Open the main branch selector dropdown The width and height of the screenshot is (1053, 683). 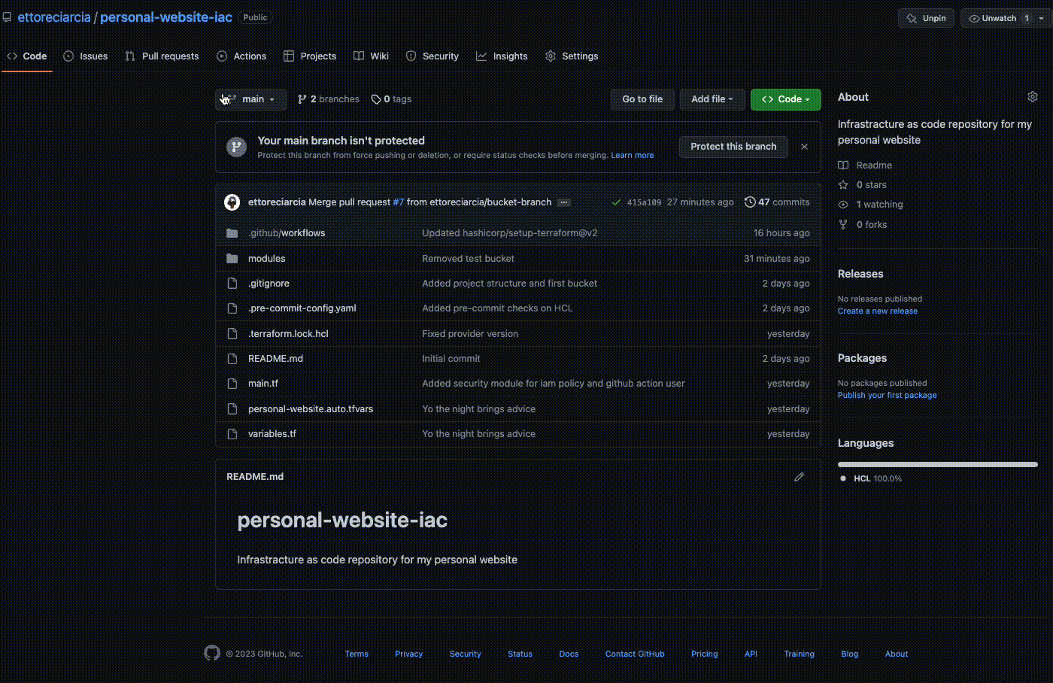tap(251, 99)
